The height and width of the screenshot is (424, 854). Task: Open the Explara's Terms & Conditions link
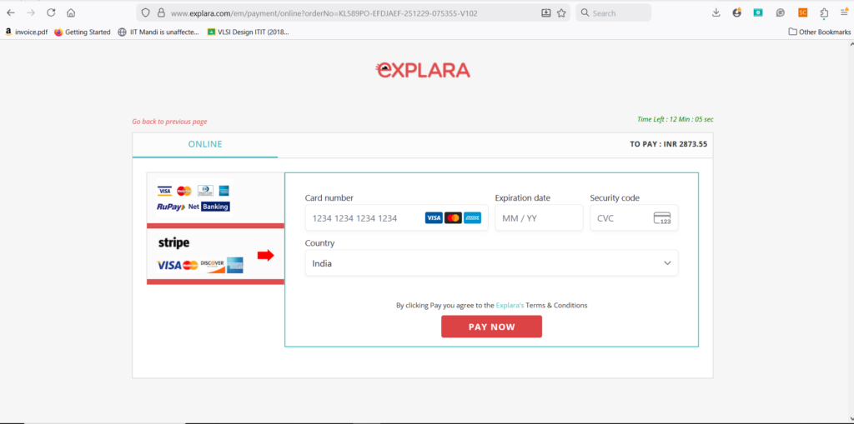pyautogui.click(x=541, y=306)
